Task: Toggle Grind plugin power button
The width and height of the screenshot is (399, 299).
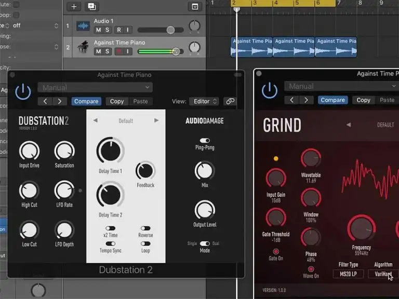Action: coord(270,90)
